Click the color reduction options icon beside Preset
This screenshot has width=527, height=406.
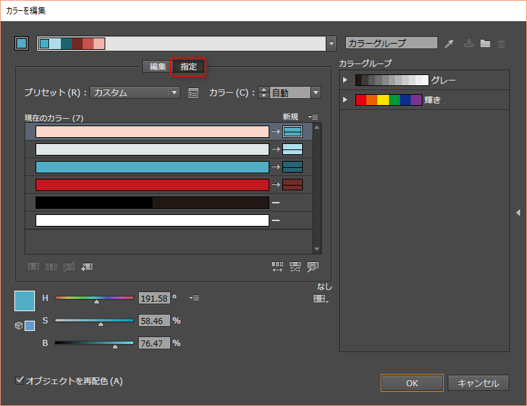coord(193,93)
